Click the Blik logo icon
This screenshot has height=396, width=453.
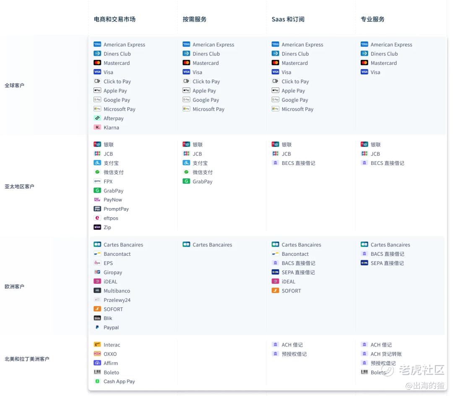[97, 318]
